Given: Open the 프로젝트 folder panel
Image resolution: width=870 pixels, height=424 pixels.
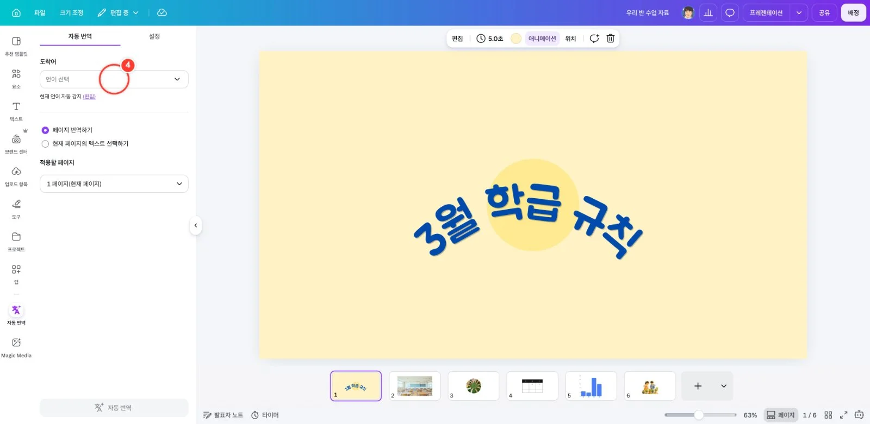Looking at the screenshot, I should click(16, 242).
